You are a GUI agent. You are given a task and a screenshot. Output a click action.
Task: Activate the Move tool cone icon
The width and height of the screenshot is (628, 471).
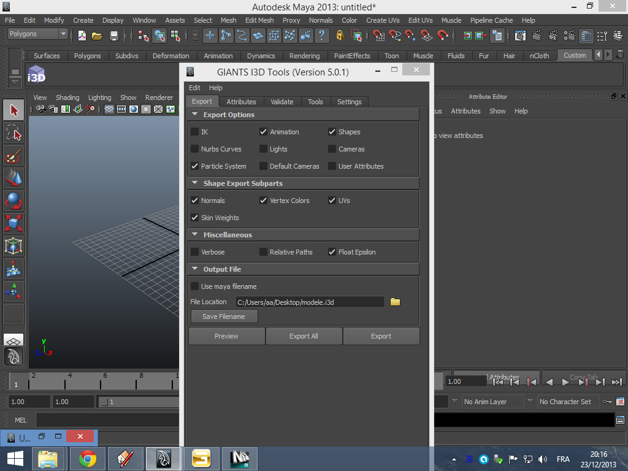(x=13, y=178)
